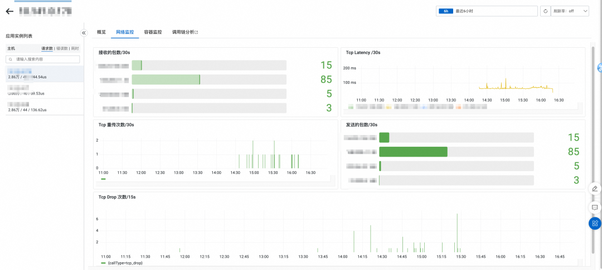
Task: Click the blue floating icon at top right edge
Action: [x=599, y=68]
